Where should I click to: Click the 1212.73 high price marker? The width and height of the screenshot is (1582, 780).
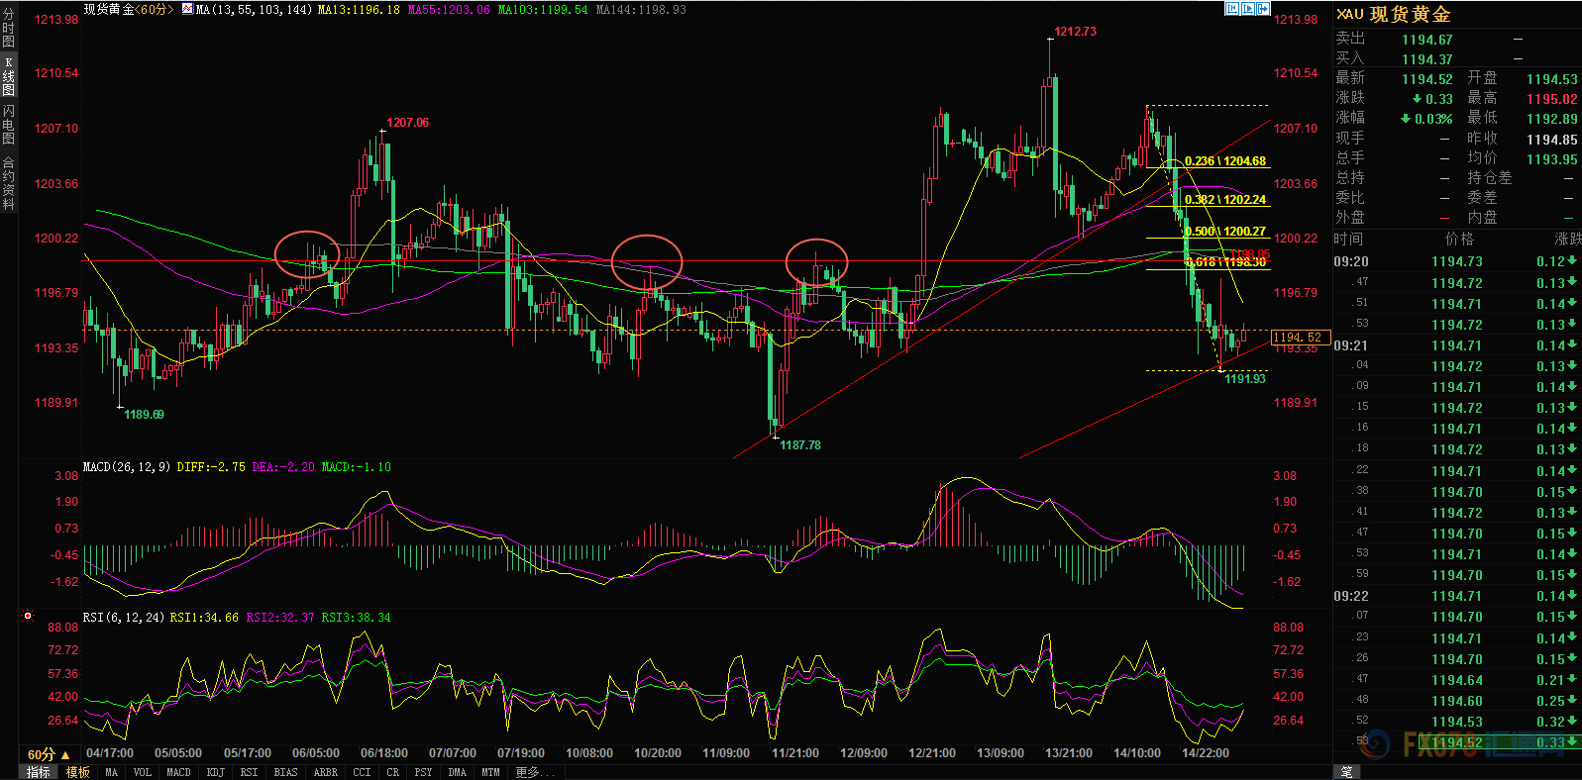pyautogui.click(x=1075, y=32)
